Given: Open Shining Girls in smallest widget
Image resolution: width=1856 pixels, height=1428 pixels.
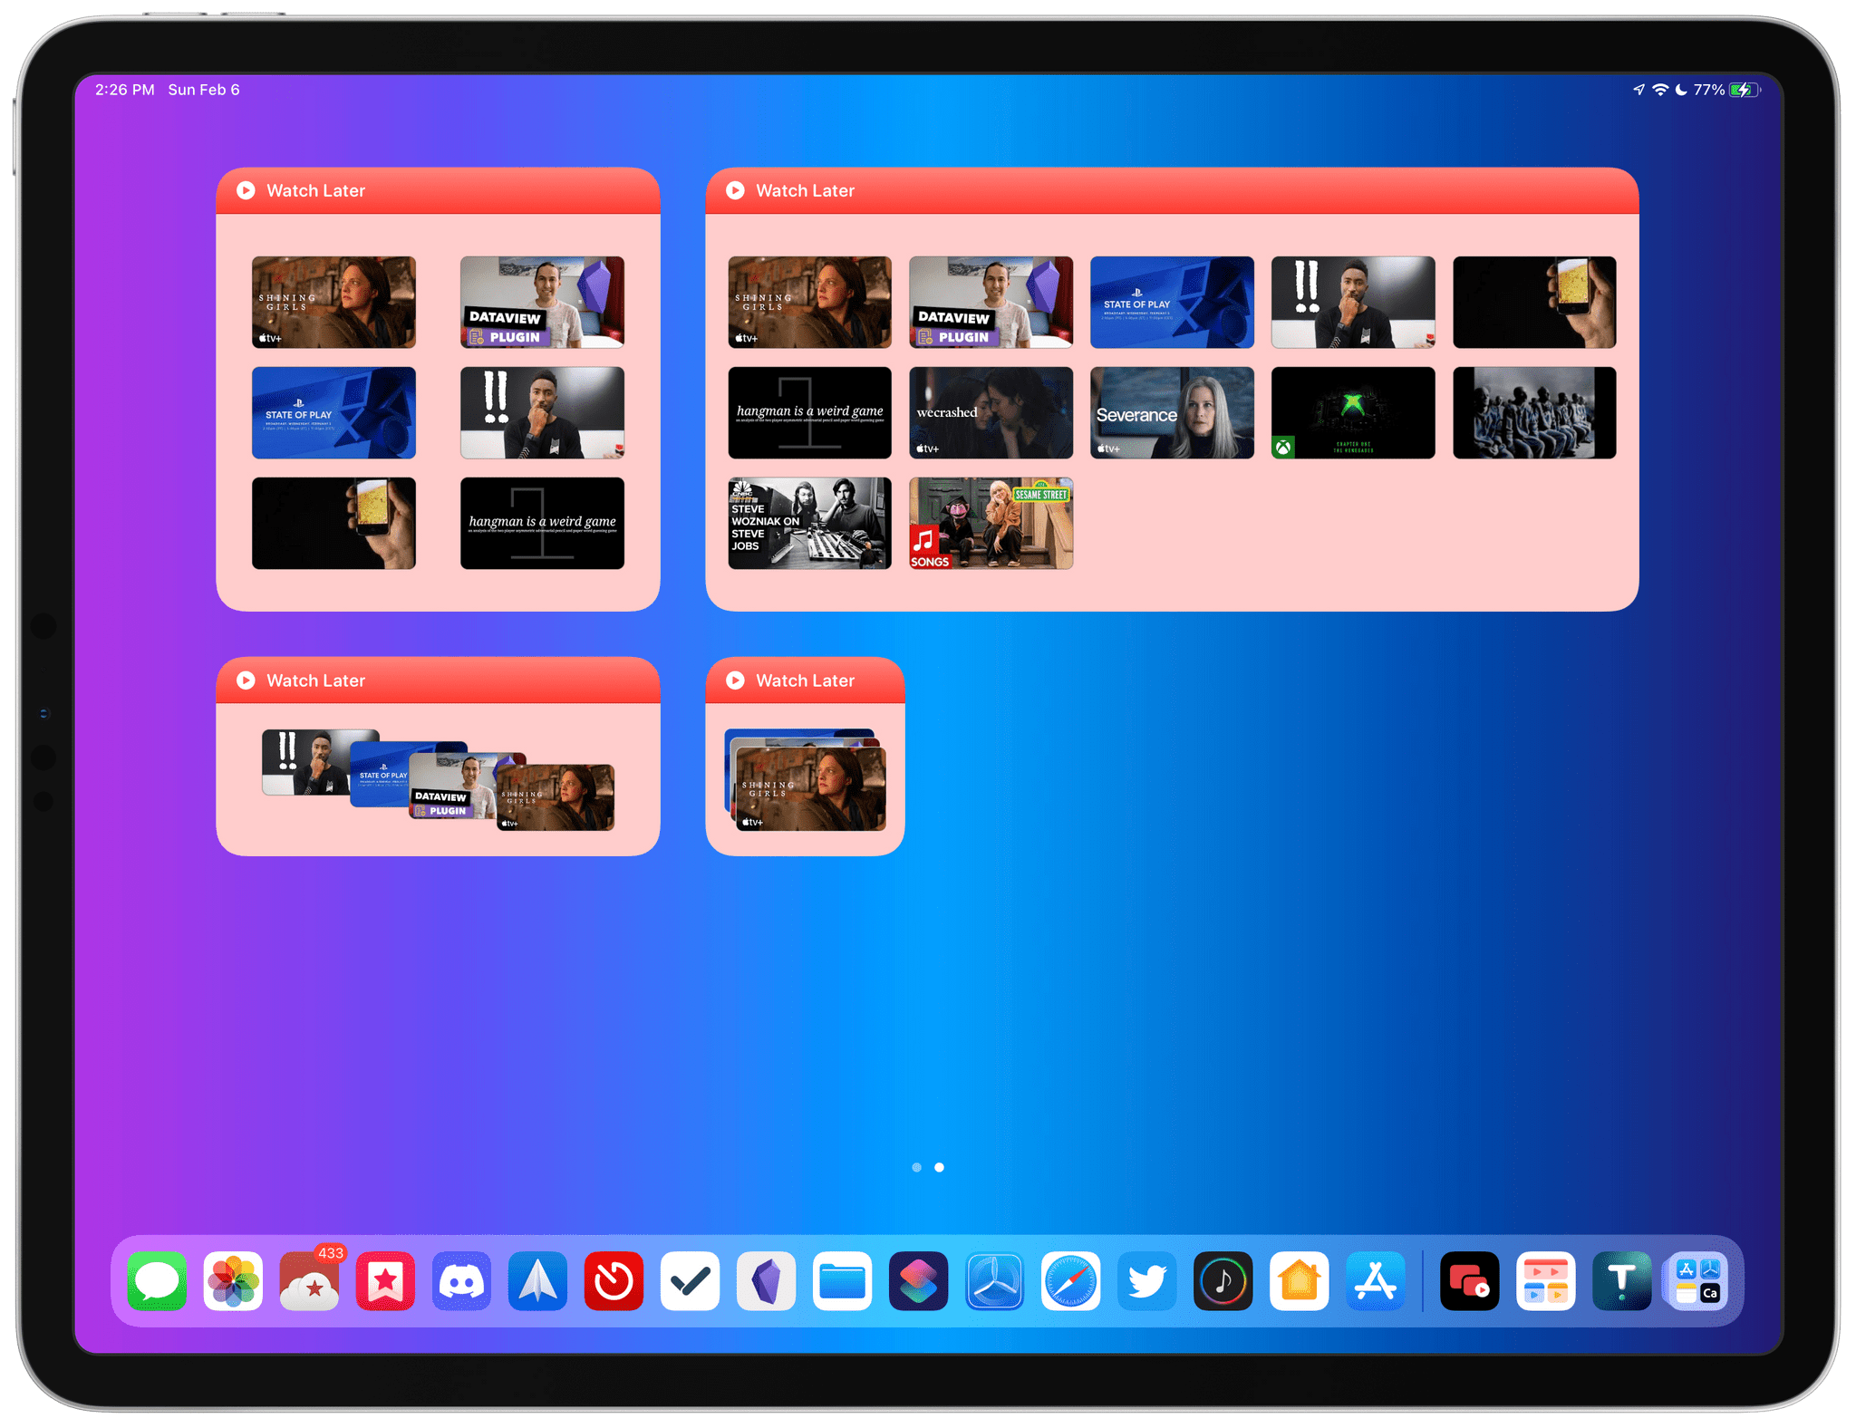Looking at the screenshot, I should click(810, 786).
